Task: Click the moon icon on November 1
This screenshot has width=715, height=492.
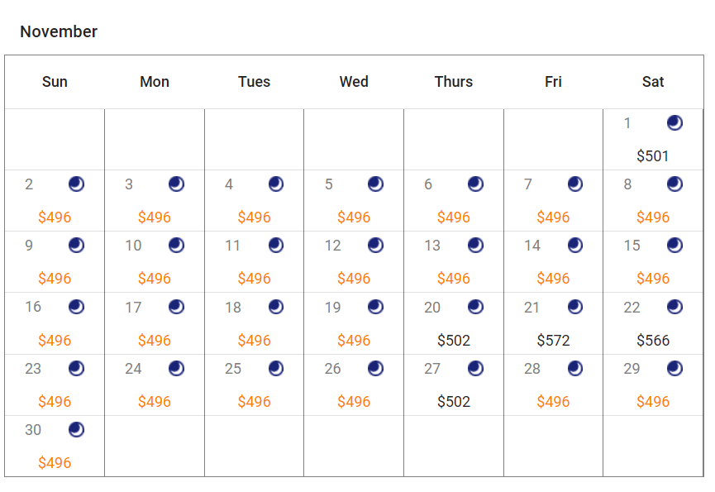Action: (674, 123)
